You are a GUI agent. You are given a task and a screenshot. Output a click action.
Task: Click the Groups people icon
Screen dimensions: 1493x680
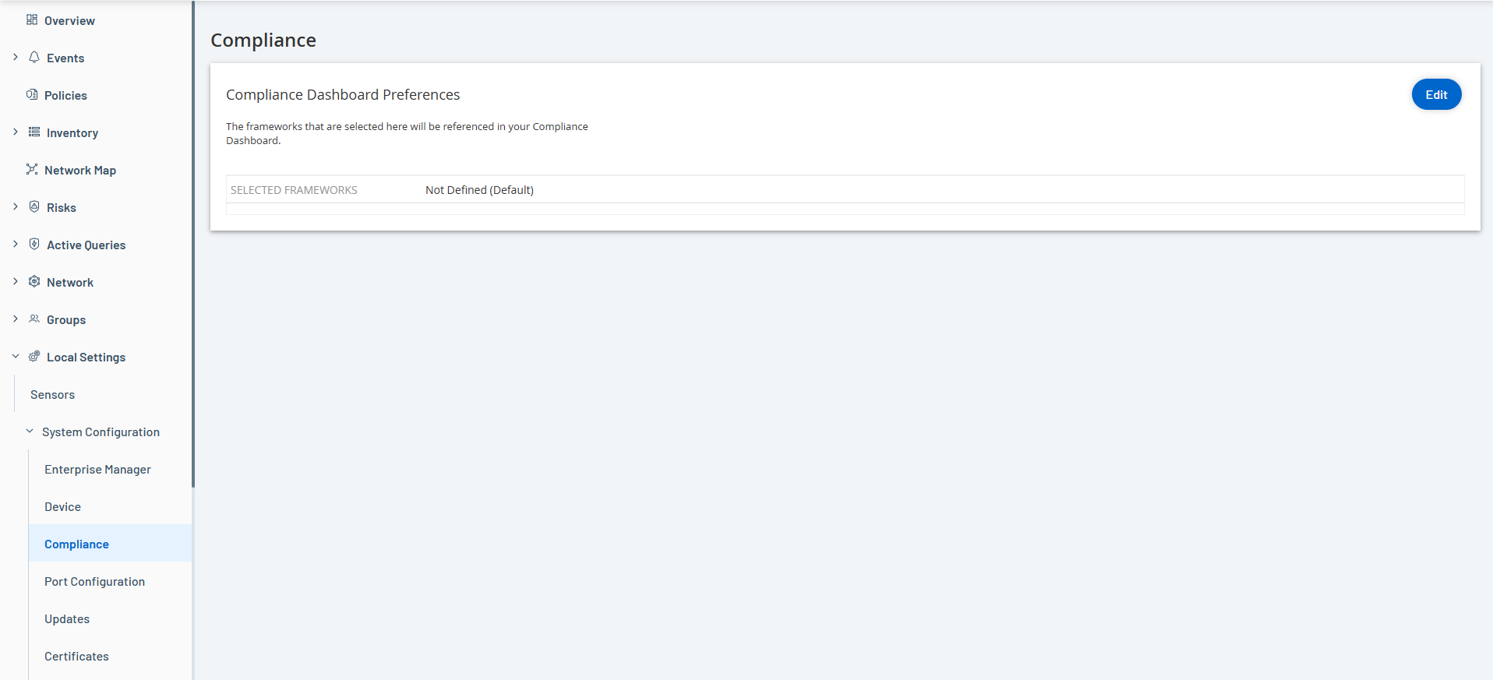click(34, 319)
